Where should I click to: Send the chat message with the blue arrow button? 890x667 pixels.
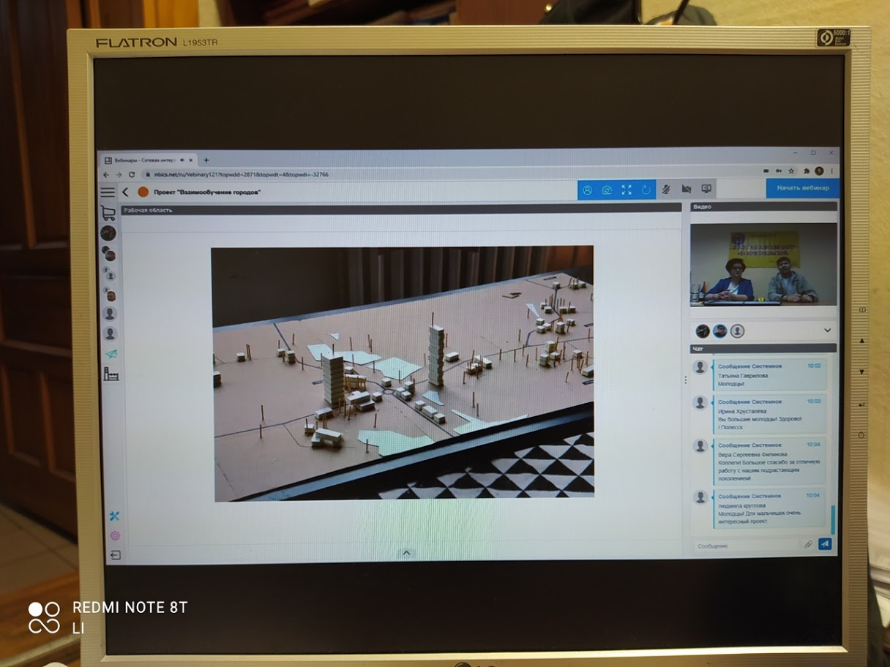click(x=825, y=544)
